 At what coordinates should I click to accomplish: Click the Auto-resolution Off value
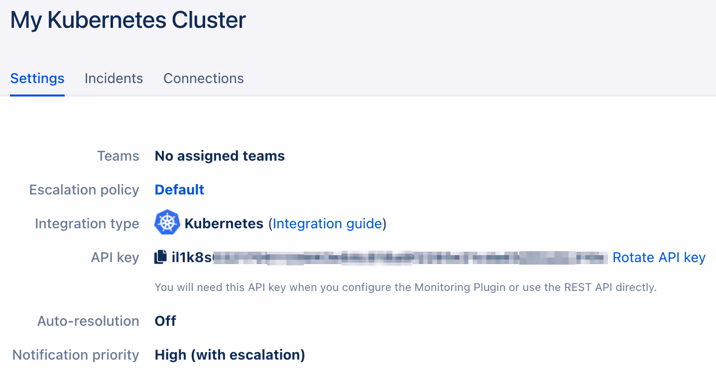tap(165, 321)
